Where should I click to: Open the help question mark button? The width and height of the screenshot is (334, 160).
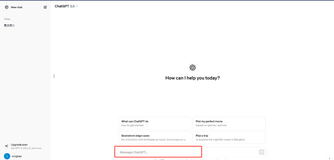329,158
